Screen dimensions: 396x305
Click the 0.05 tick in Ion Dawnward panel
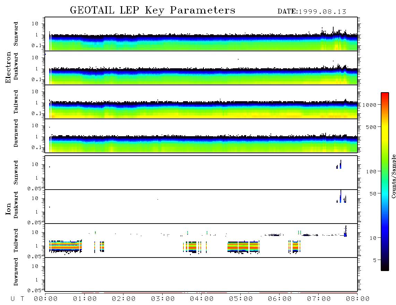point(34,290)
